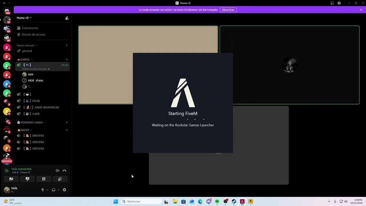Screen dimensions: 366x206
Task: Add a channel to Salons textuels
Action: pyautogui.click(x=67, y=45)
